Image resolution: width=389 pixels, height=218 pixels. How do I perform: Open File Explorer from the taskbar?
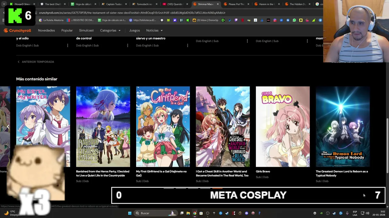pos(188,213)
